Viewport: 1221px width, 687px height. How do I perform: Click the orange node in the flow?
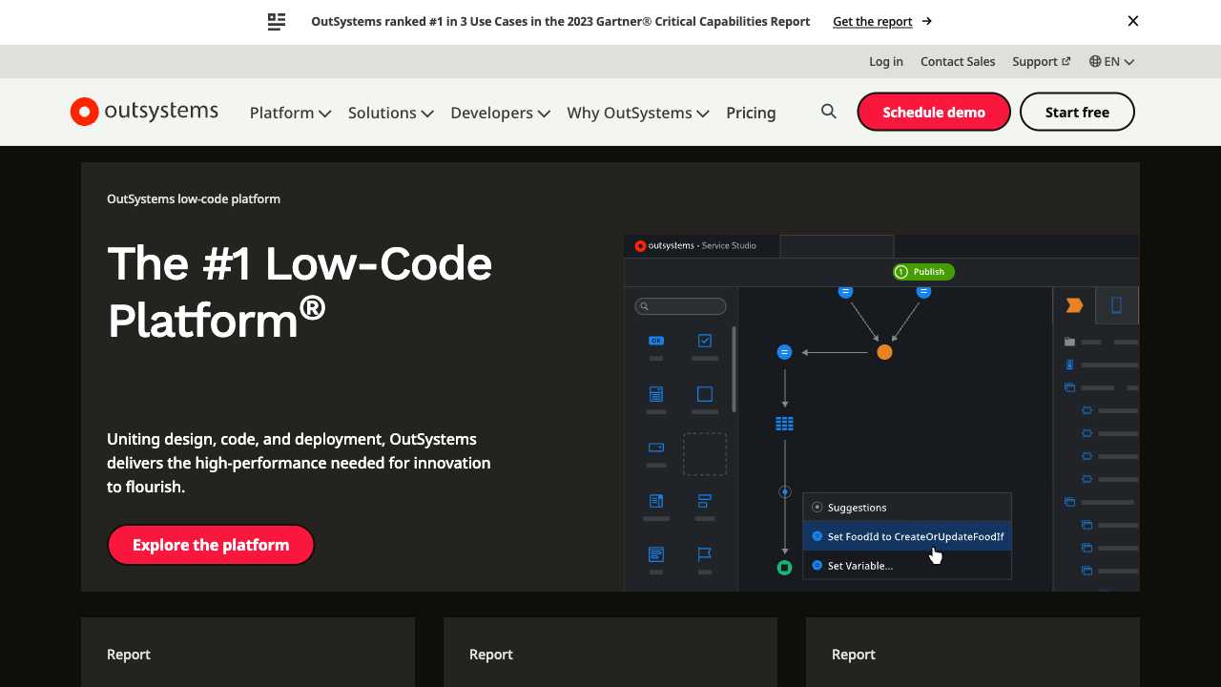point(884,352)
